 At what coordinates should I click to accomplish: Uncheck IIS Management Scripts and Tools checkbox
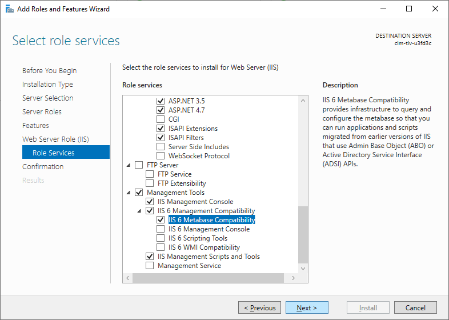click(x=150, y=257)
